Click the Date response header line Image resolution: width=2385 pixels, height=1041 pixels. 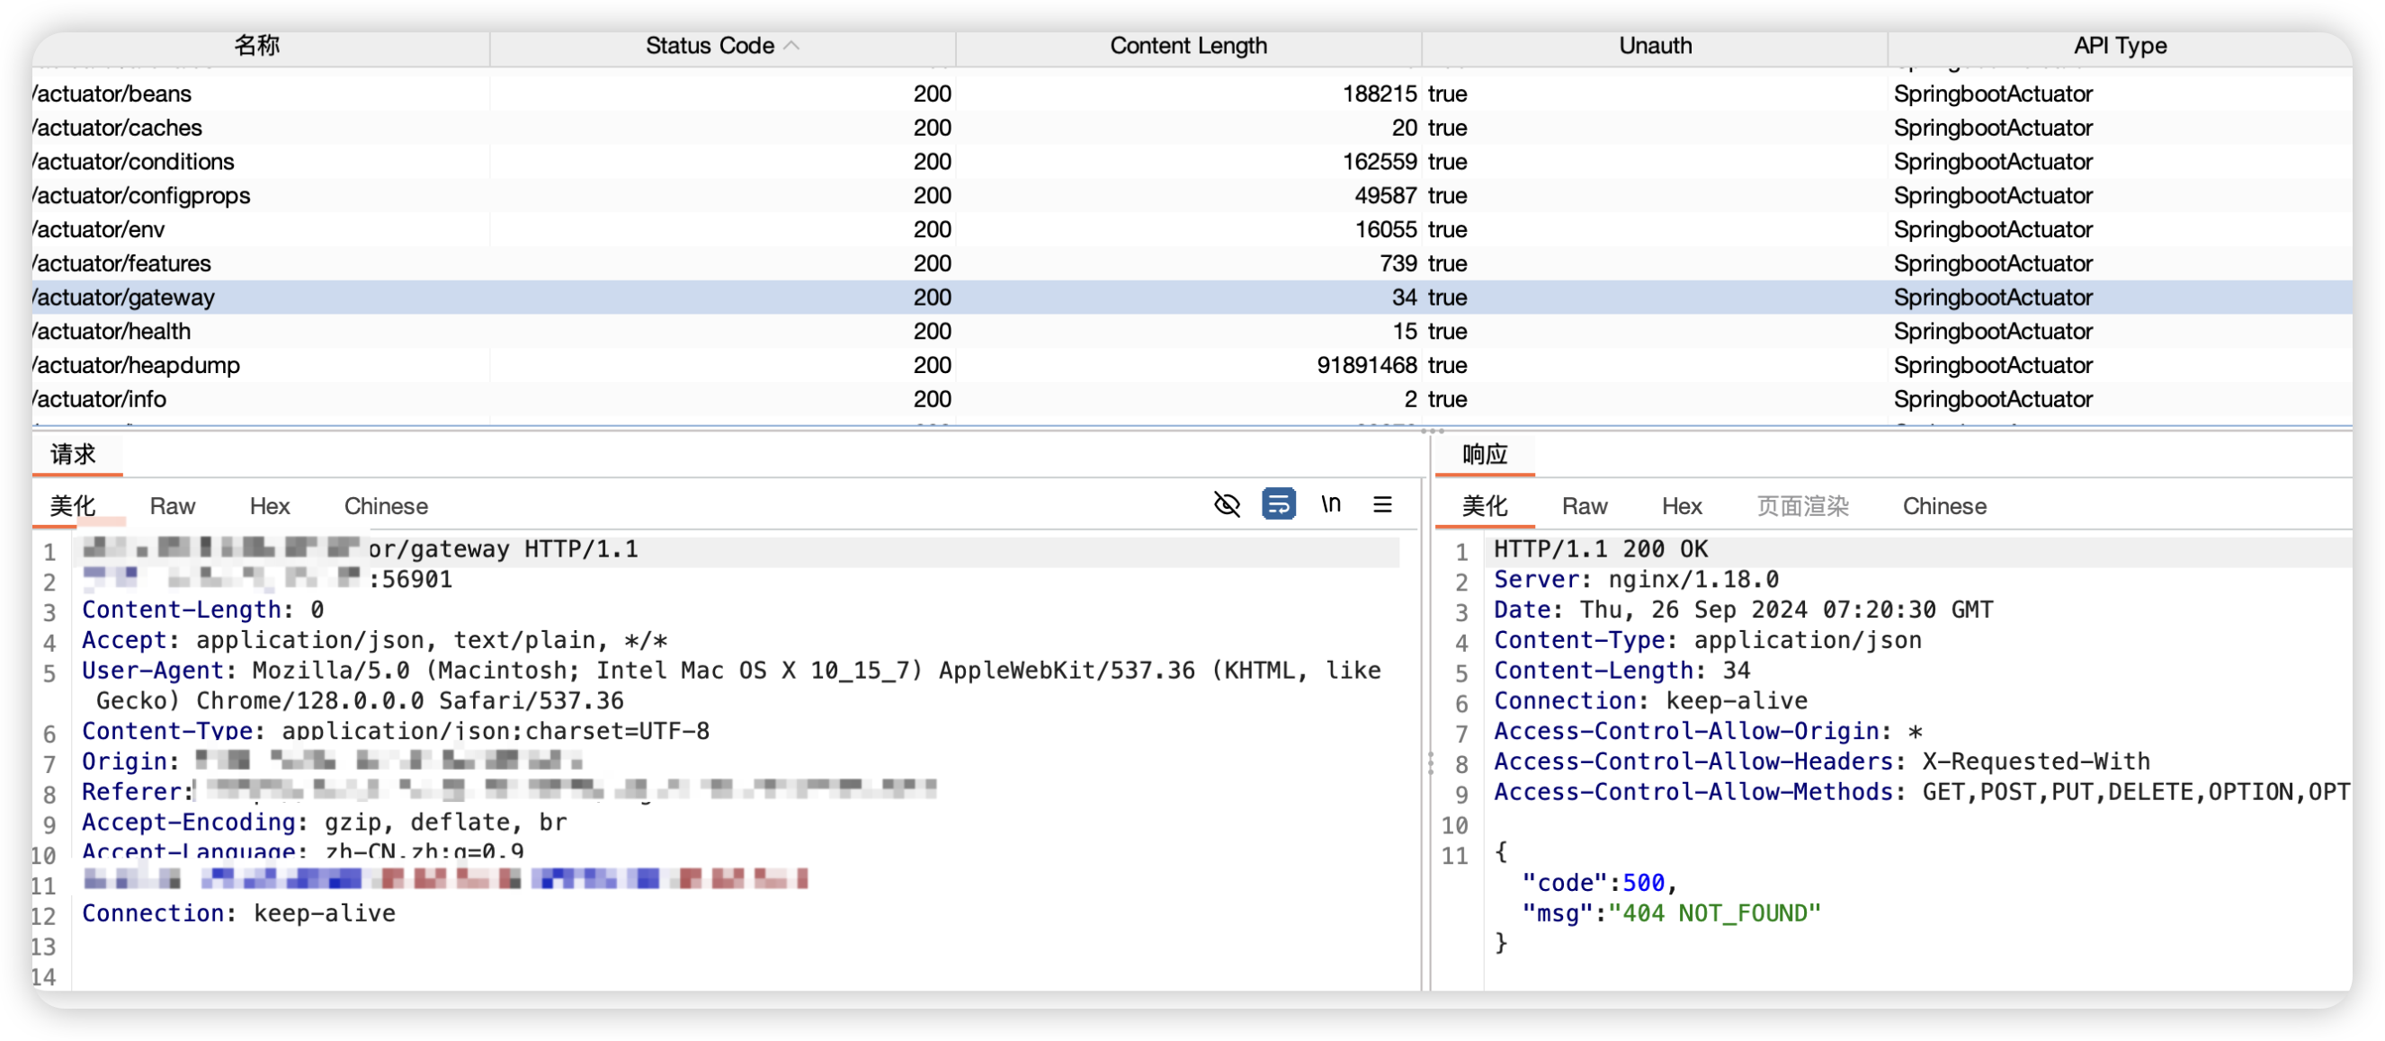pyautogui.click(x=1744, y=609)
